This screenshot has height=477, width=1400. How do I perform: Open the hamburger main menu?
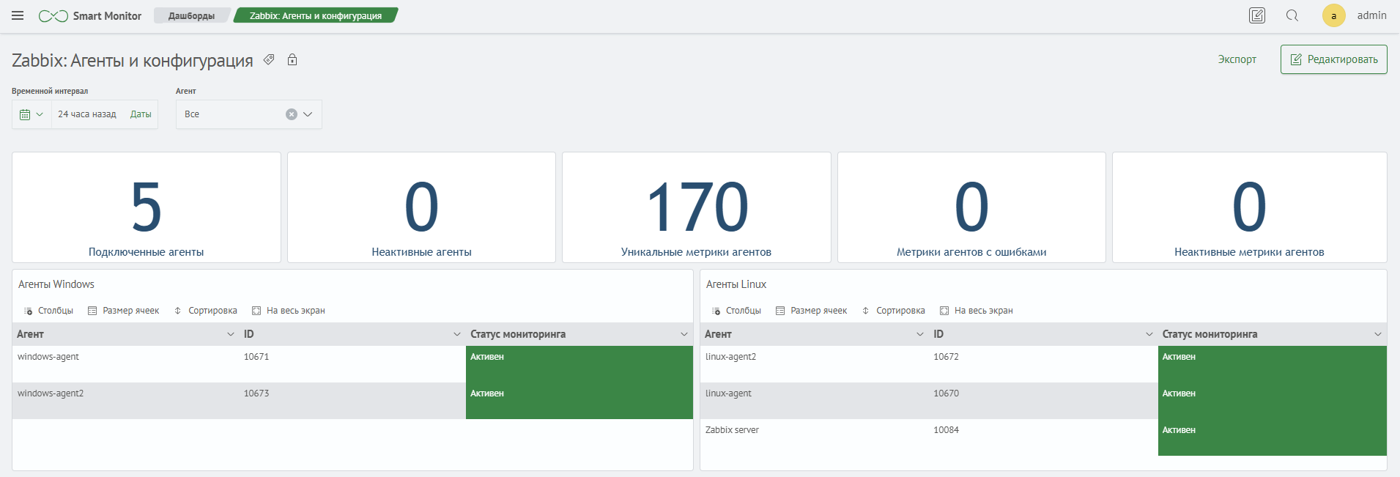(18, 15)
